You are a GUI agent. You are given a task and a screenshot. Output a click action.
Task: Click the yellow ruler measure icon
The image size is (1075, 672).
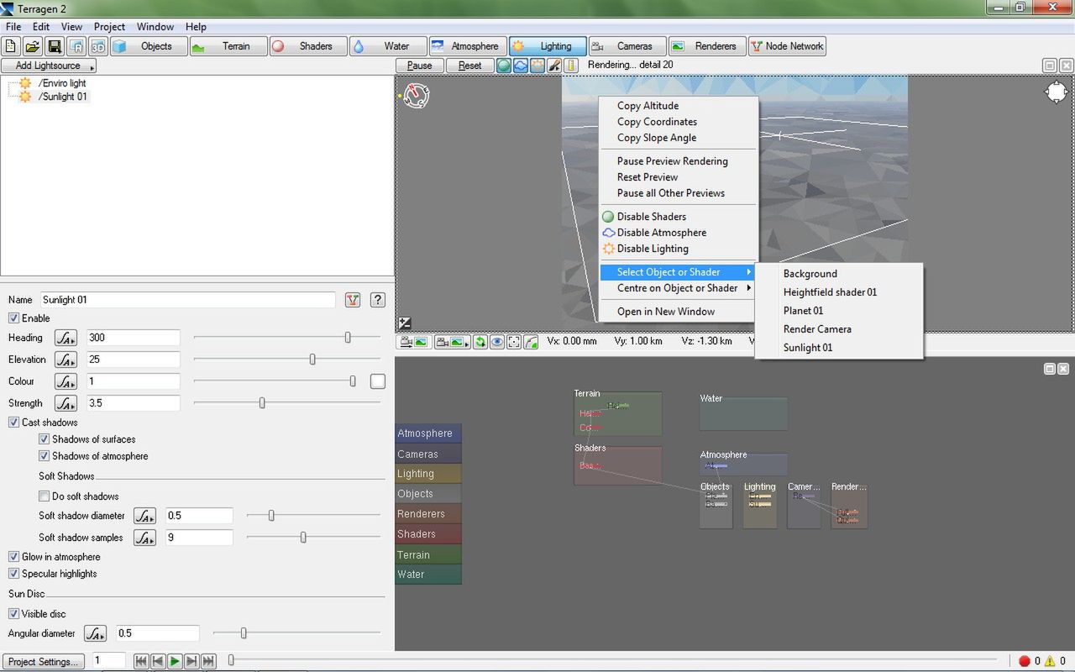(x=571, y=66)
